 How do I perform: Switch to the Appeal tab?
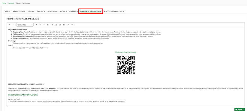8,11
